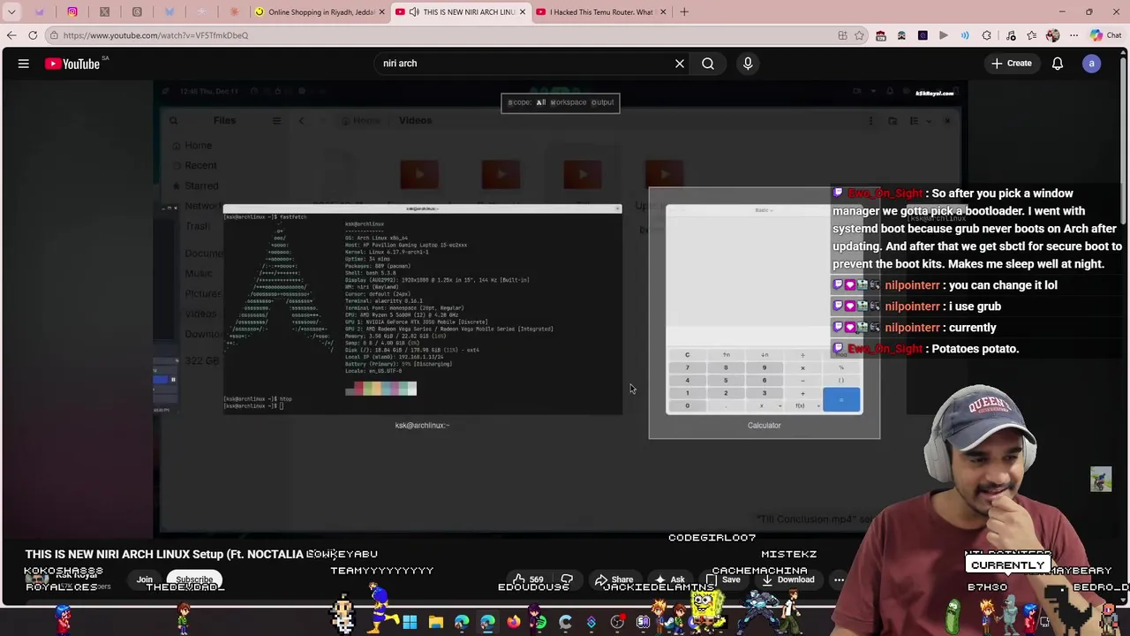Switch to the X pinned tab
1130x636 pixels.
(x=104, y=11)
